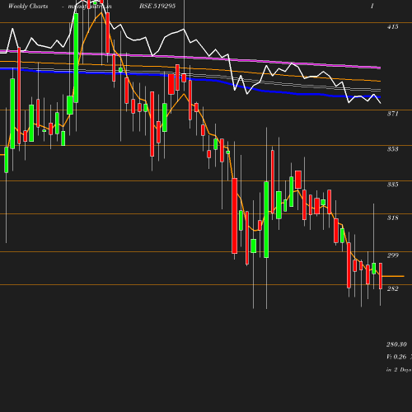Click the 'in 2 Days' text
The image size is (412, 412).
coord(399,370)
